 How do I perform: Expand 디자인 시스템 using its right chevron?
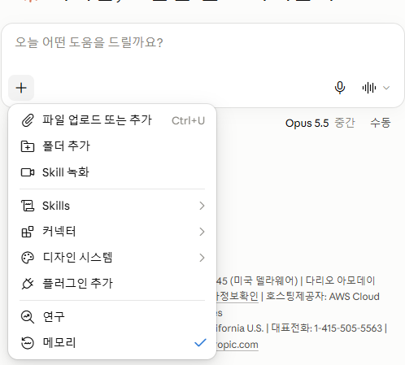(202, 258)
